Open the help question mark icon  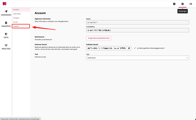click(174, 4)
